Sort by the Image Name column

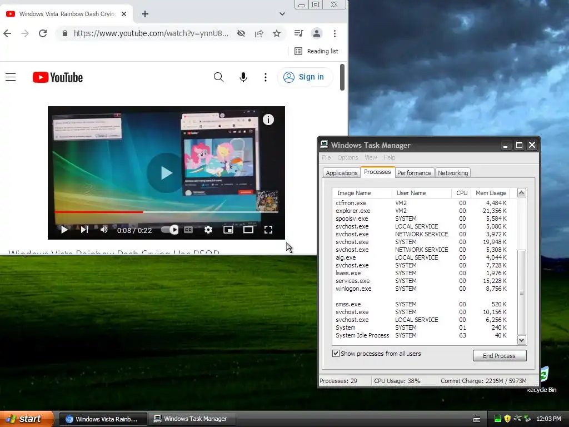click(362, 193)
